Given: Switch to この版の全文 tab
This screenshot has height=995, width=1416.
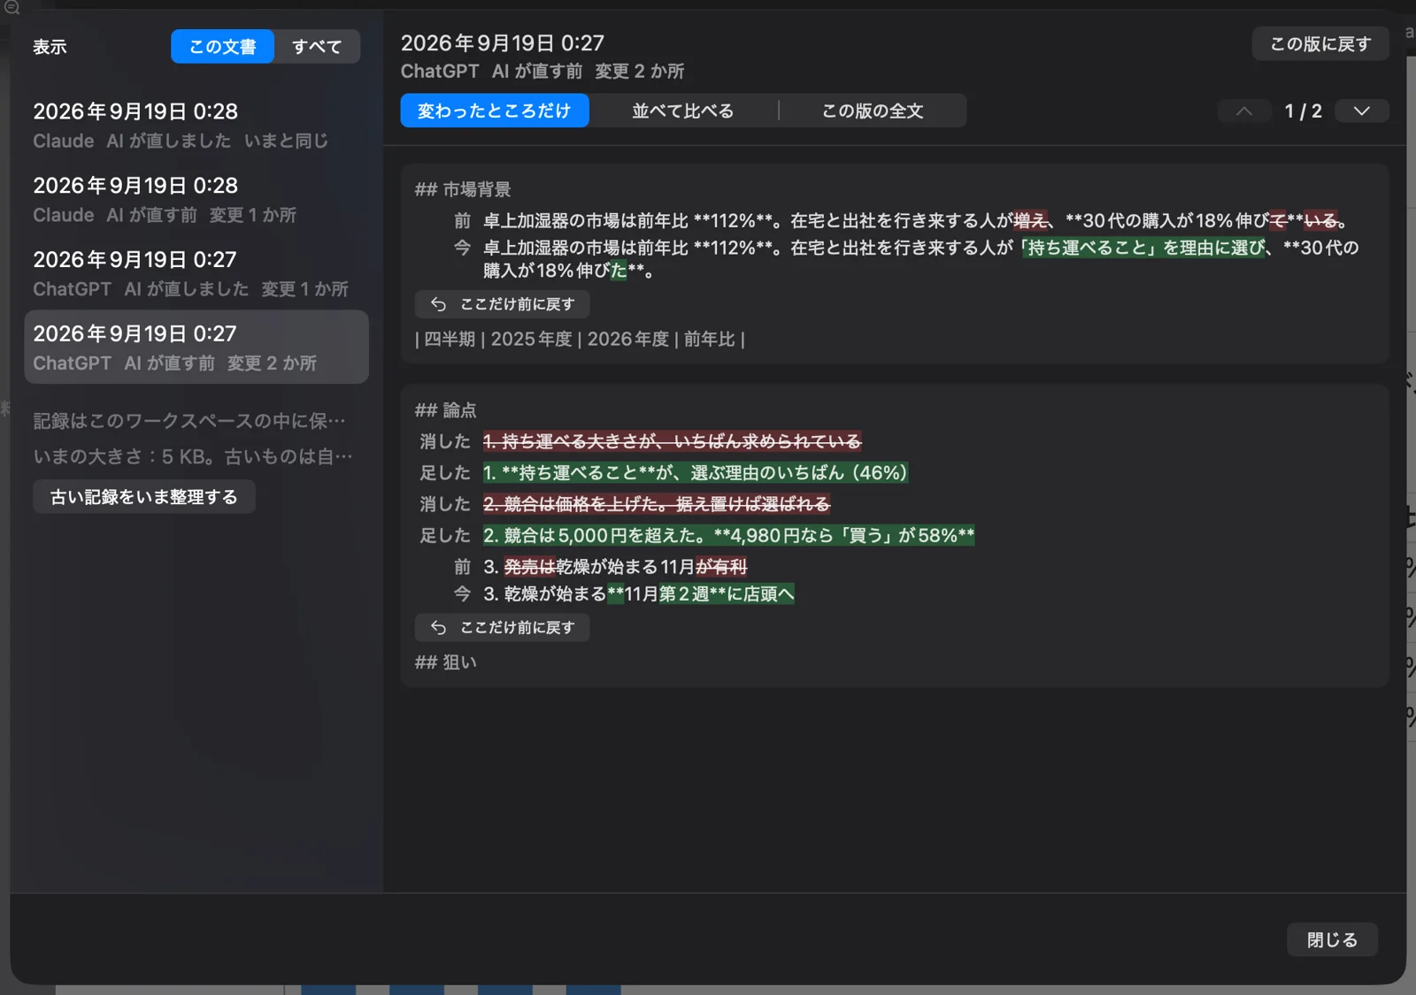Looking at the screenshot, I should (x=873, y=111).
